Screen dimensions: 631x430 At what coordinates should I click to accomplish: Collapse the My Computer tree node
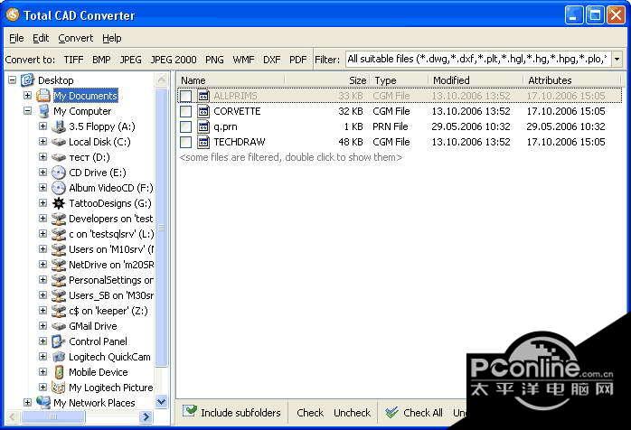27,111
